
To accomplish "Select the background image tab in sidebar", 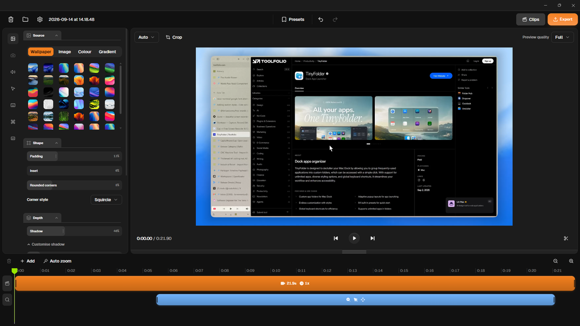I will pos(13,38).
